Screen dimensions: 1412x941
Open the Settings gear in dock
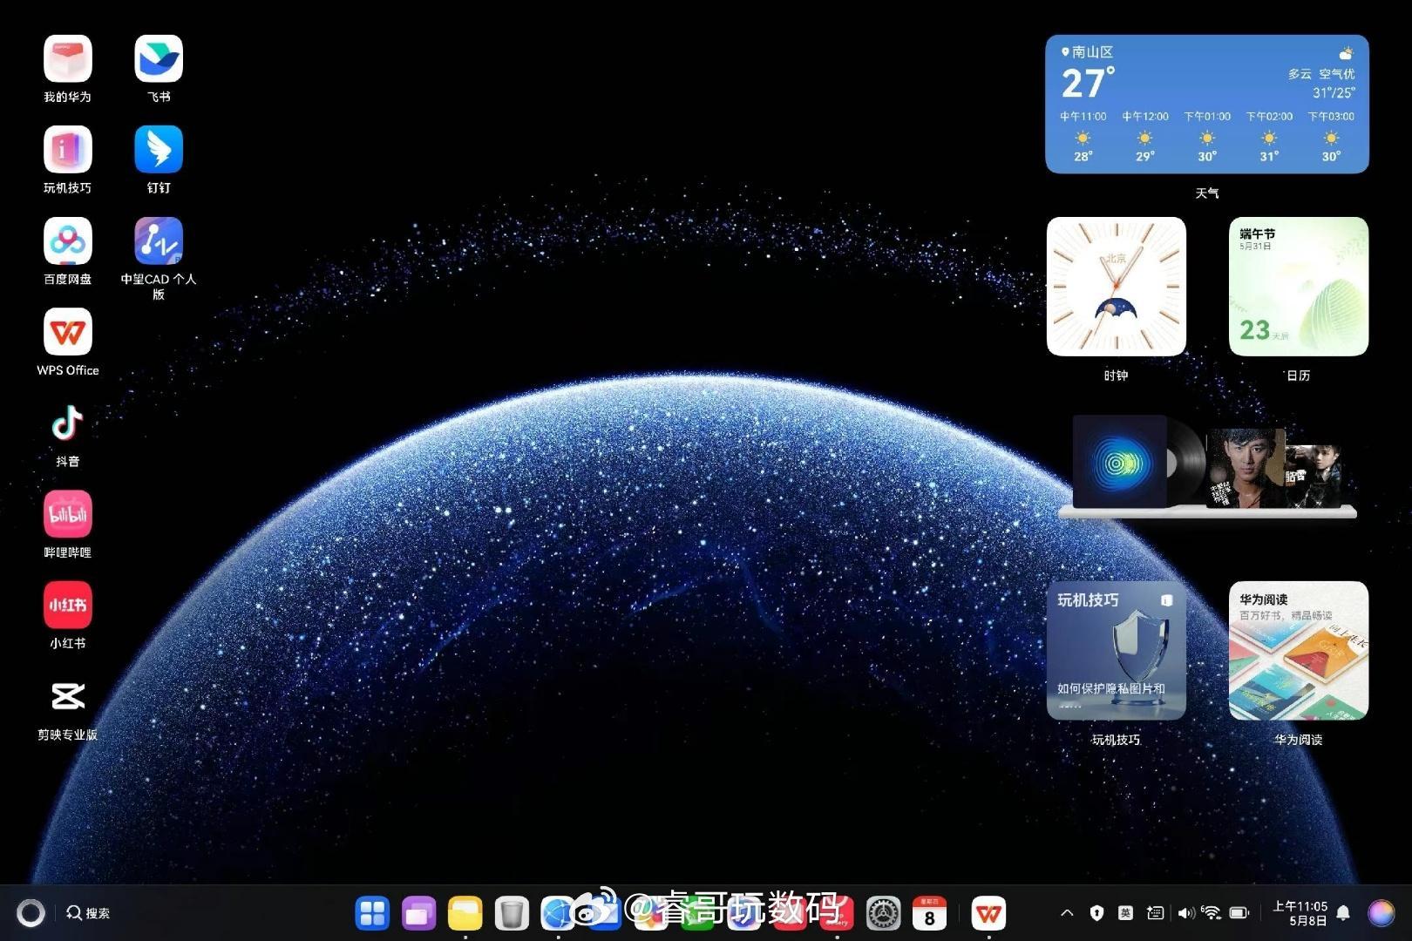[883, 913]
